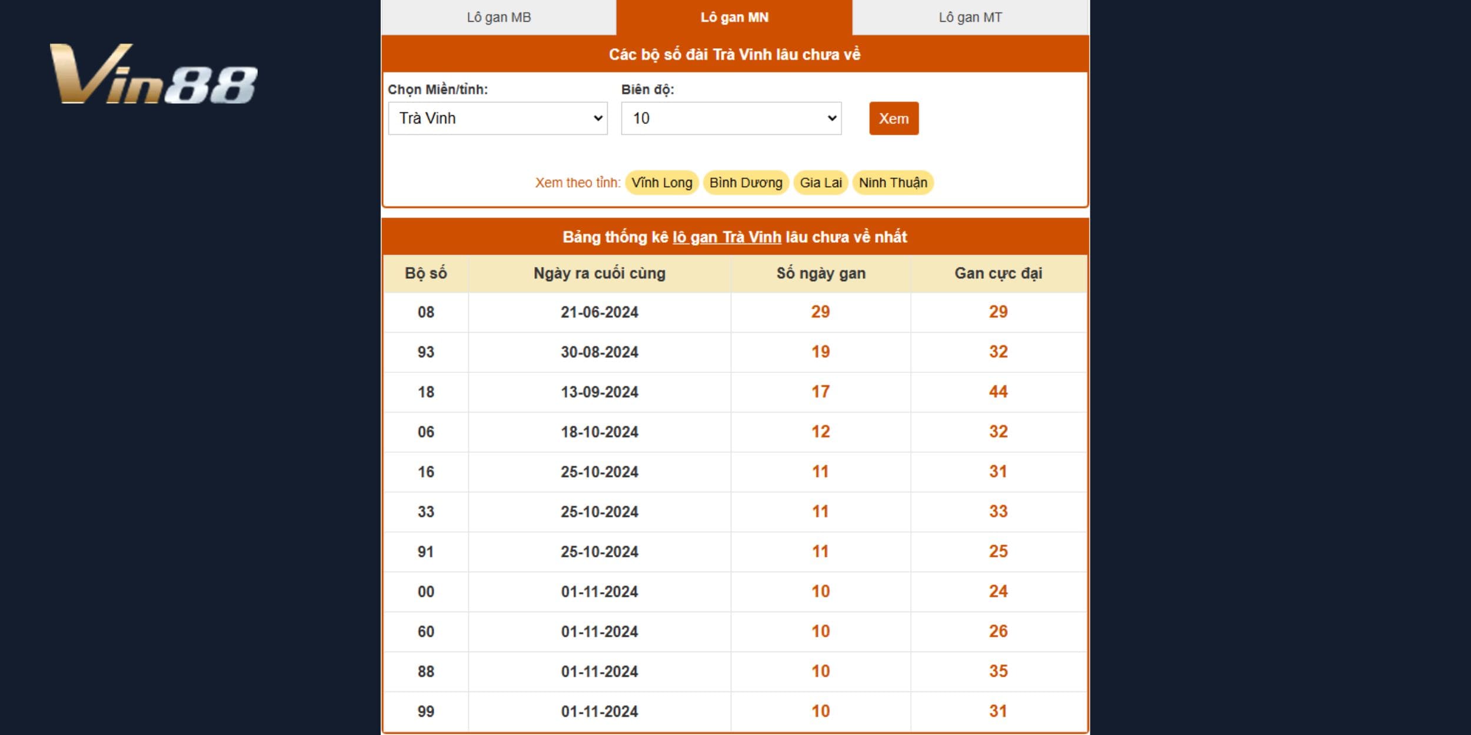Click the Ngày ra cuối cùng header
The image size is (1471, 735).
click(600, 273)
